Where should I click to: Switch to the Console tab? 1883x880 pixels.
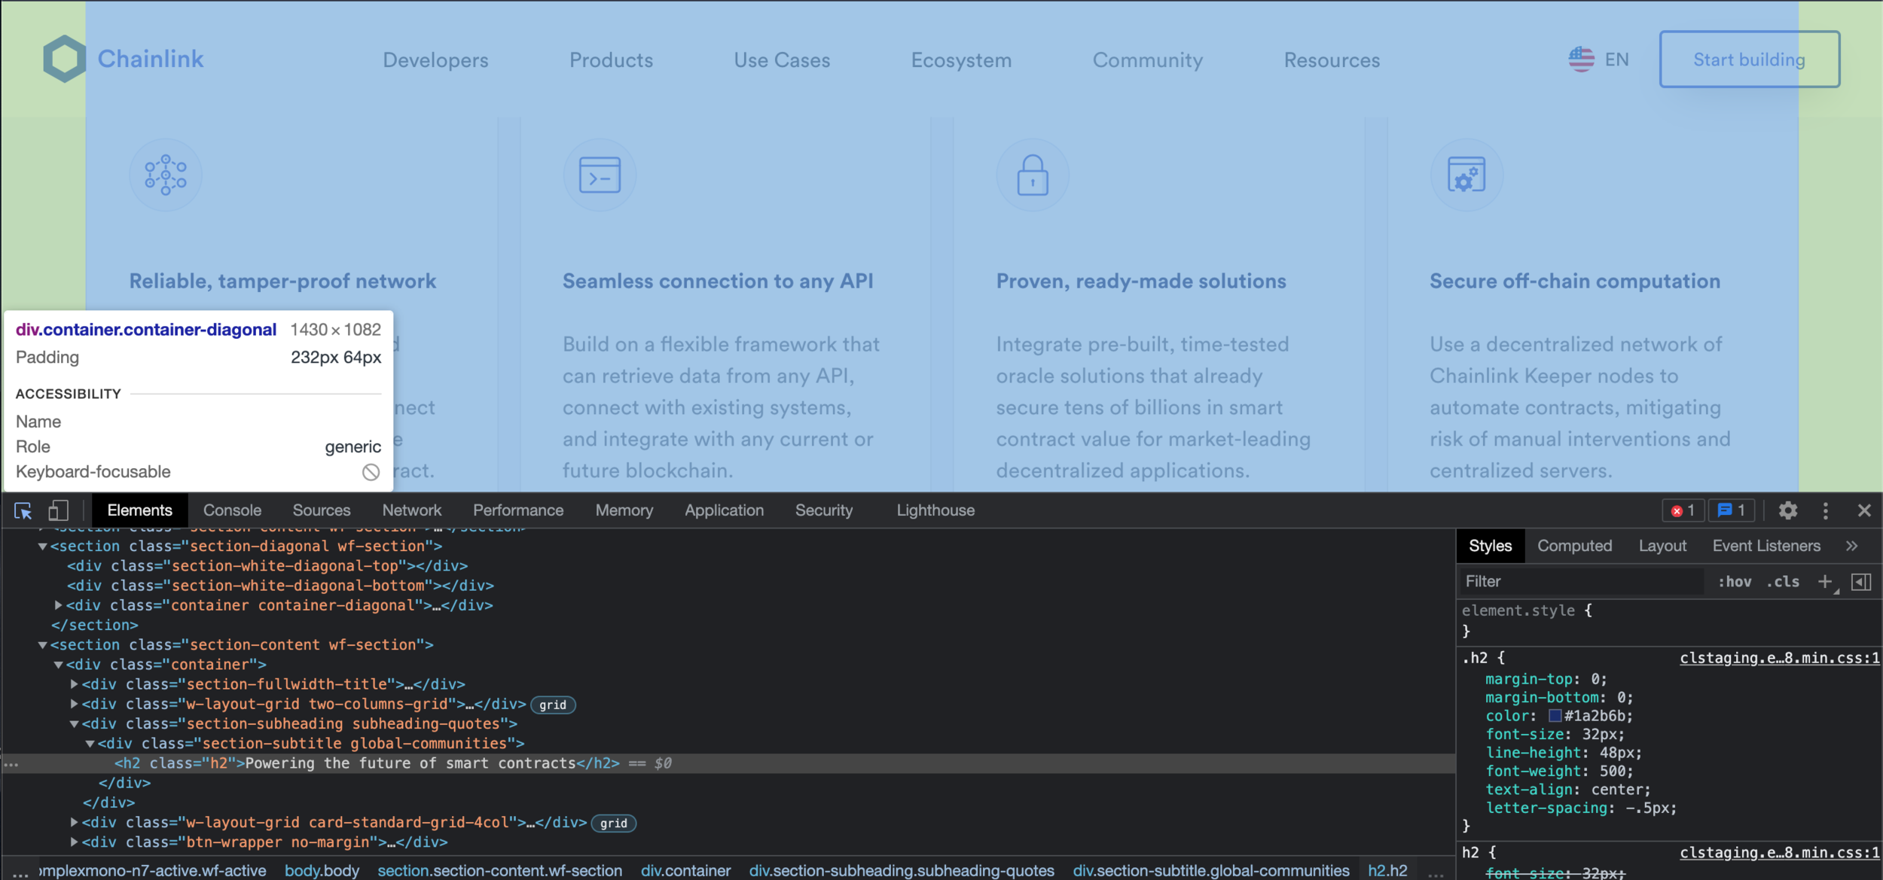point(232,510)
